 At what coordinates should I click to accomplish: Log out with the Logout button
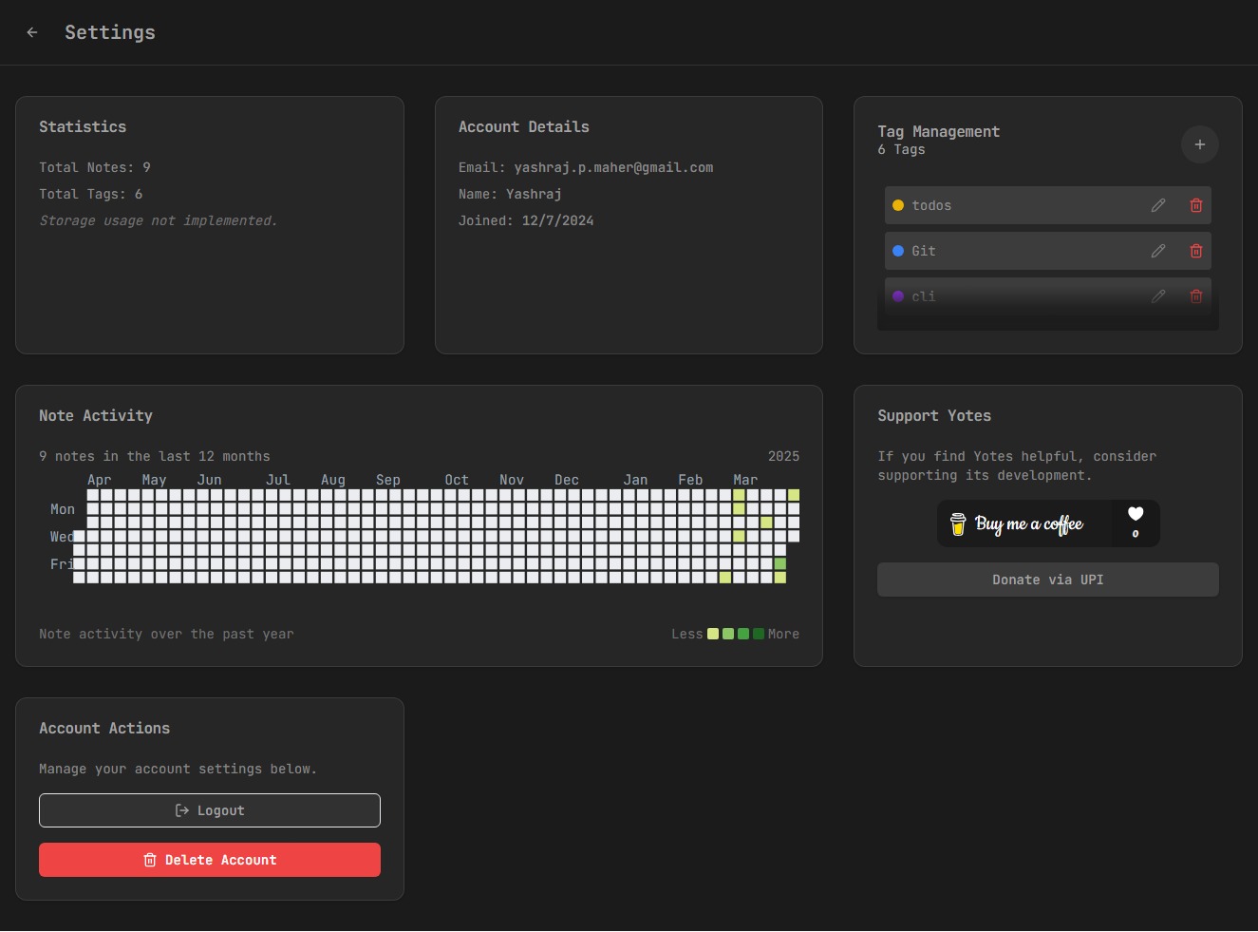click(210, 810)
